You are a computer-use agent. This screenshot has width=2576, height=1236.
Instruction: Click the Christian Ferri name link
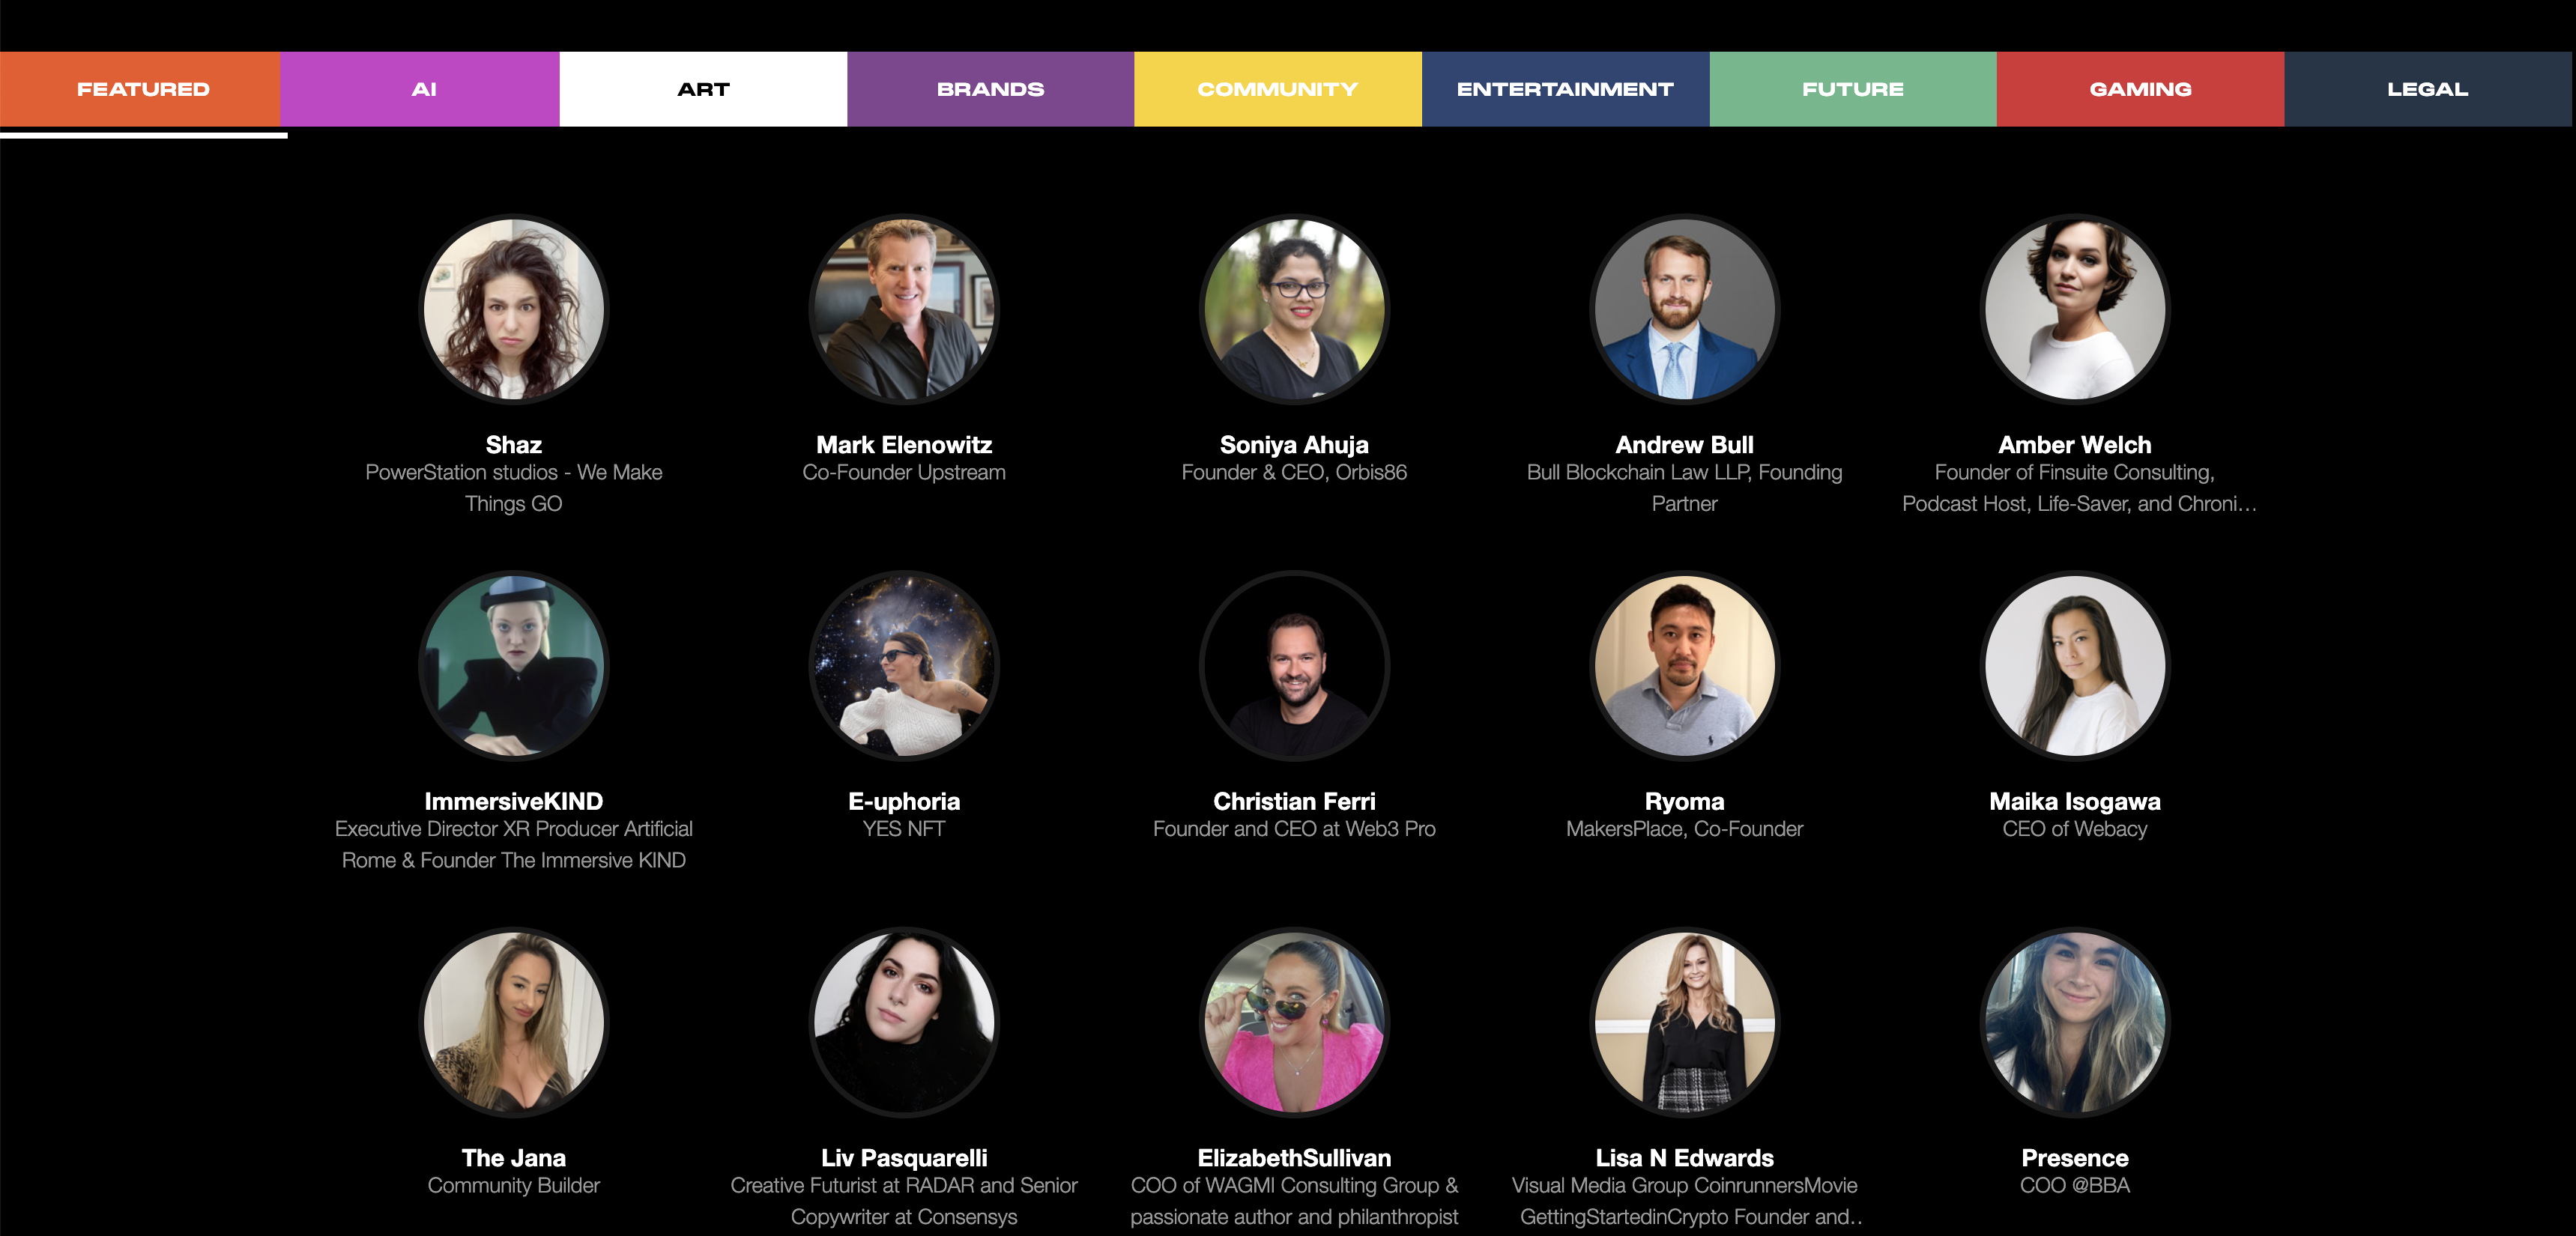[1295, 801]
